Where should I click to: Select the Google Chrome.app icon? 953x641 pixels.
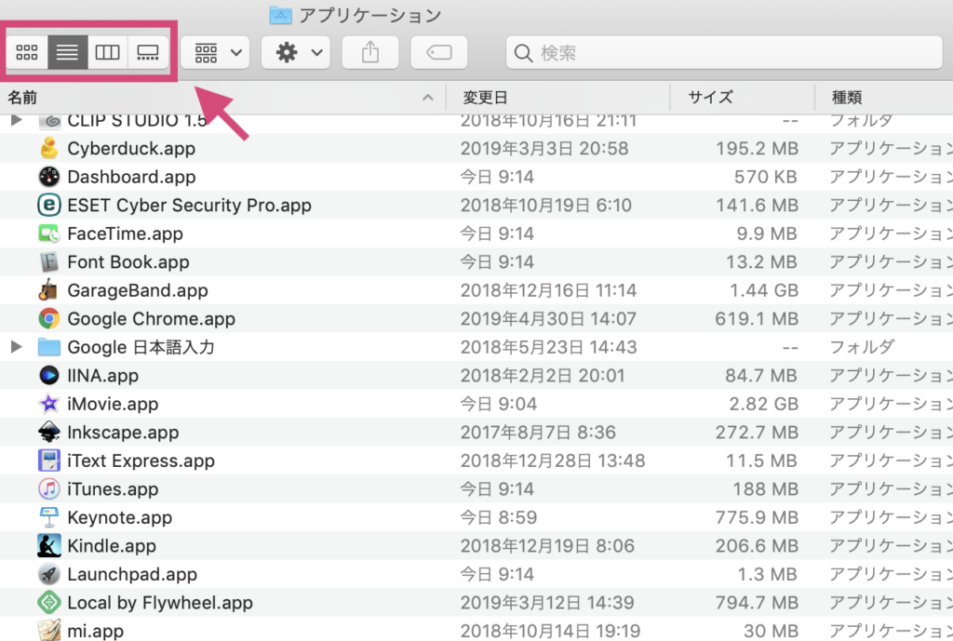(49, 318)
